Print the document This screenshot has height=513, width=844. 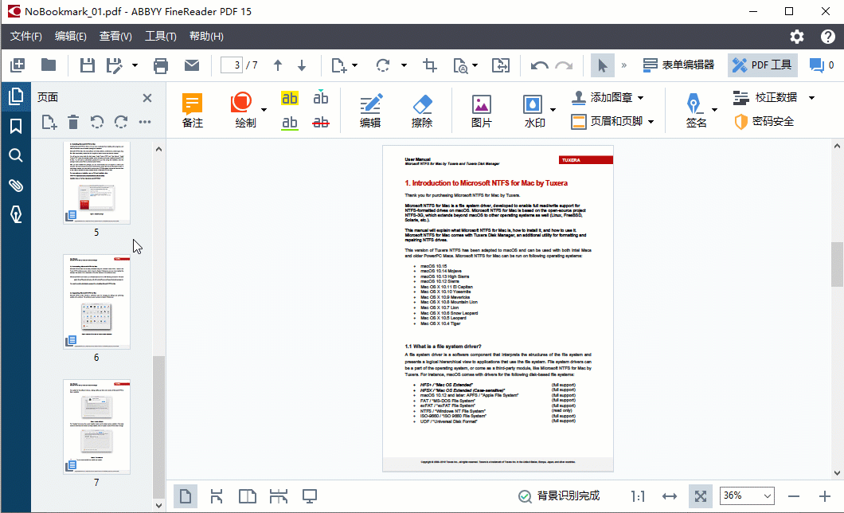[x=160, y=65]
